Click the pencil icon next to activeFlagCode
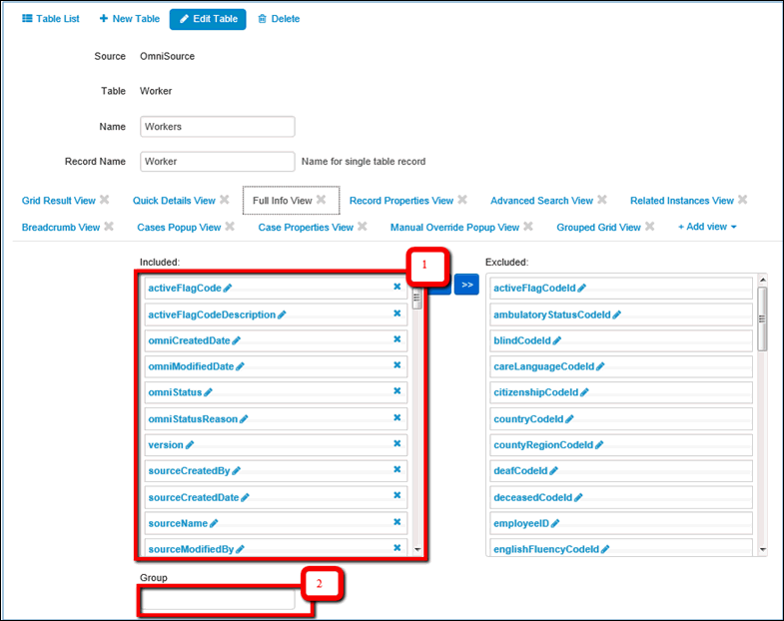Screen dimensions: 784x621 pyautogui.click(x=228, y=289)
